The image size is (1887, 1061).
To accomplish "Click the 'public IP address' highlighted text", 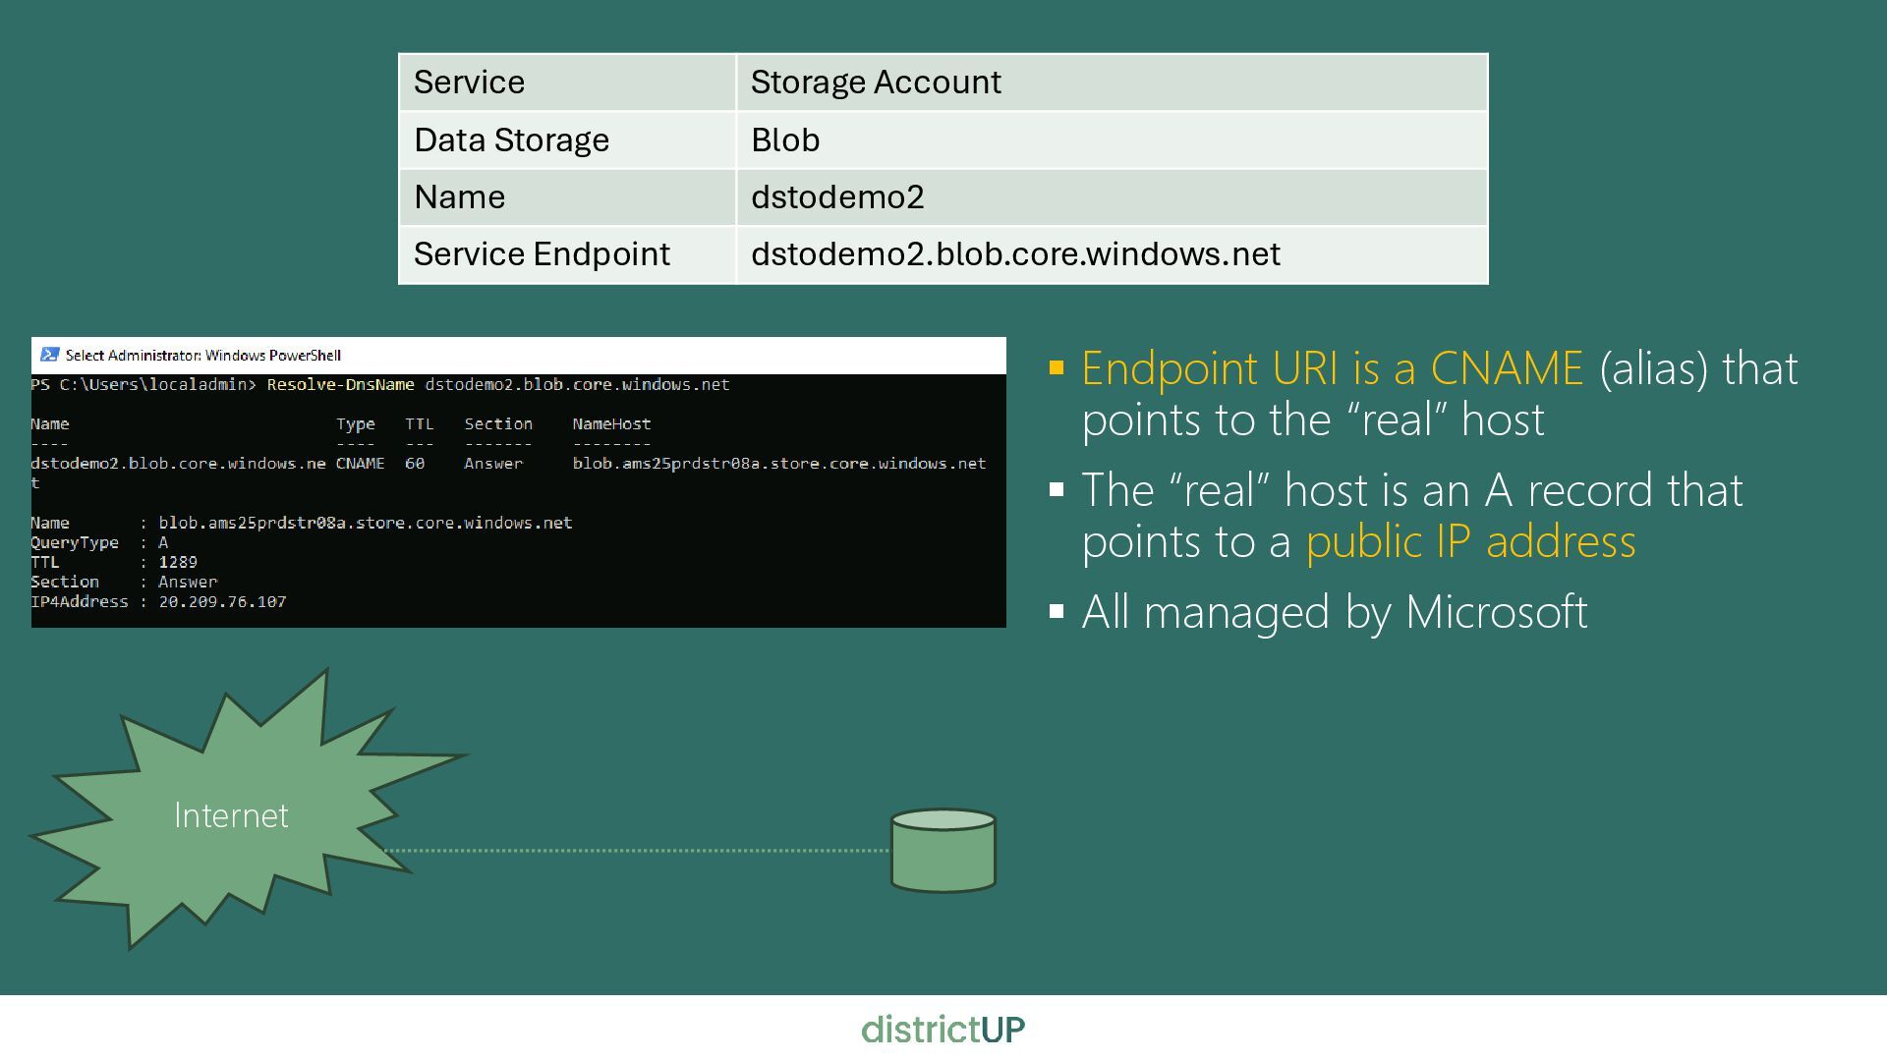I will (1470, 541).
